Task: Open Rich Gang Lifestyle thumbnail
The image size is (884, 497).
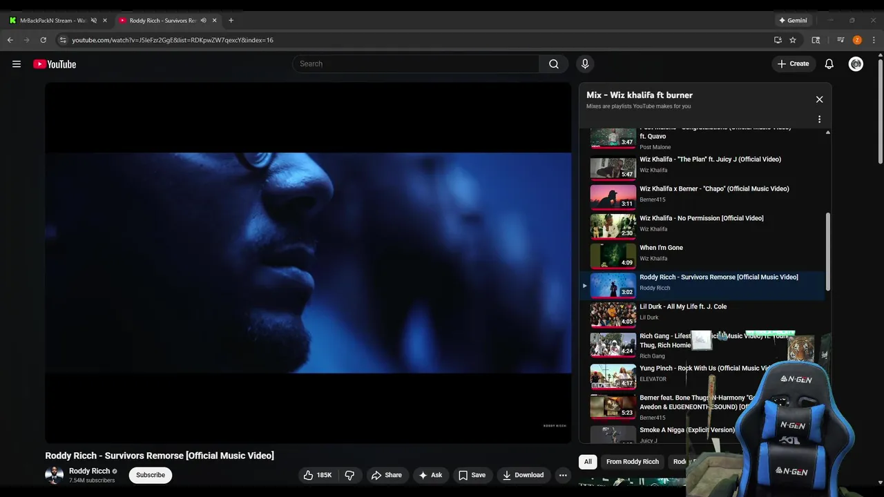Action: click(x=613, y=344)
